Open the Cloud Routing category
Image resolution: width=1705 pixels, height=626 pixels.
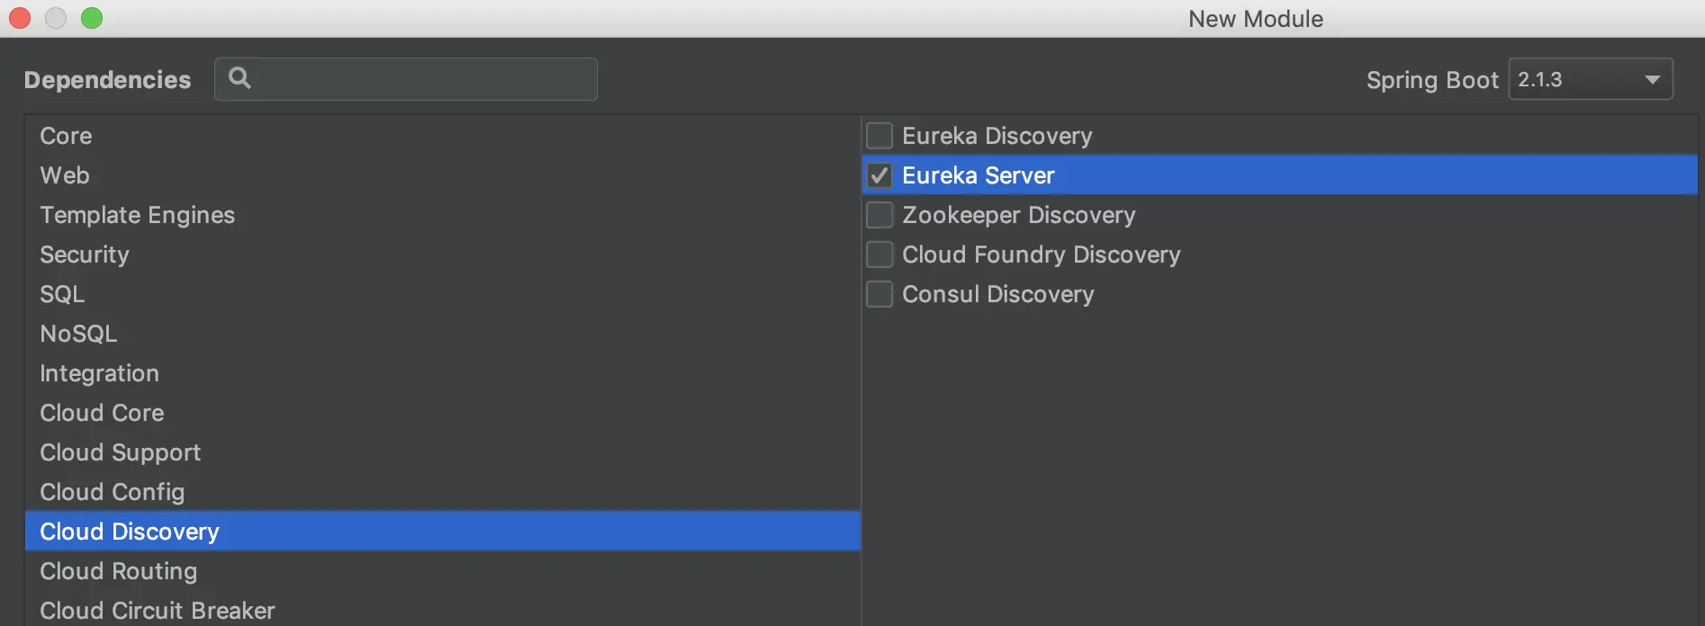118,571
